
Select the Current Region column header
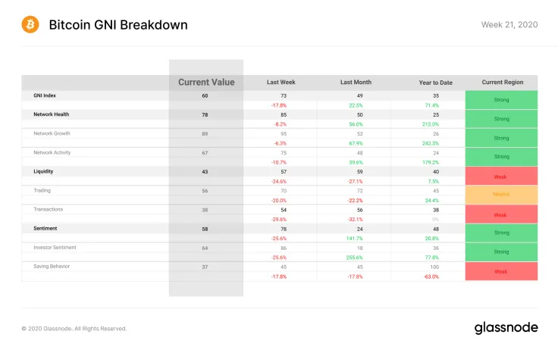tap(503, 82)
